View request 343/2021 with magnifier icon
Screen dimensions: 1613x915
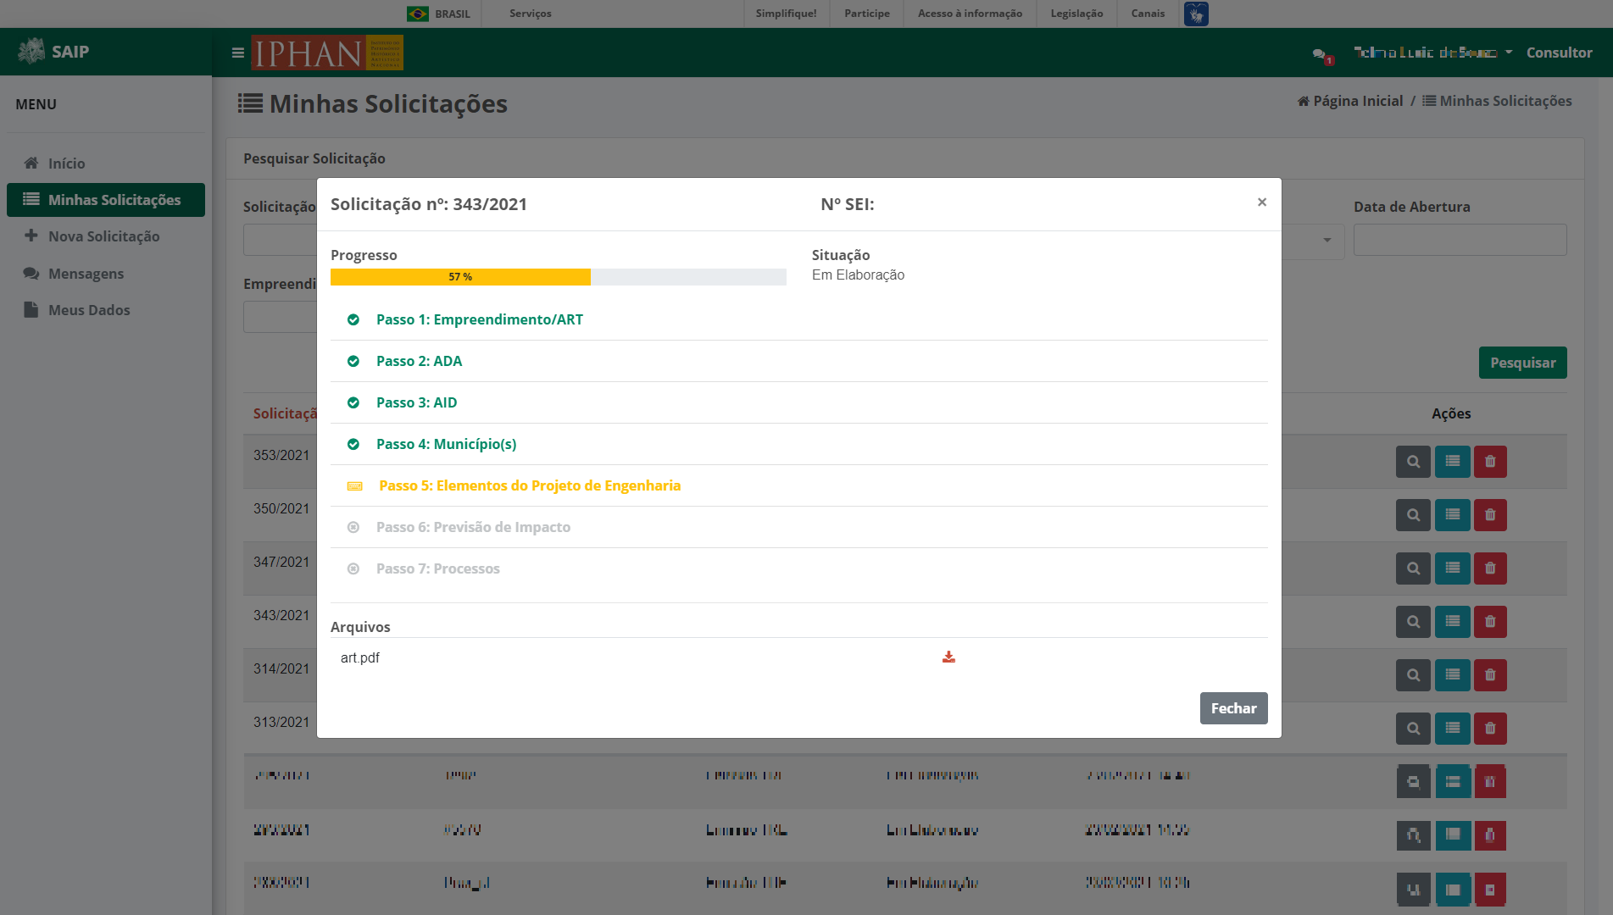click(x=1413, y=622)
